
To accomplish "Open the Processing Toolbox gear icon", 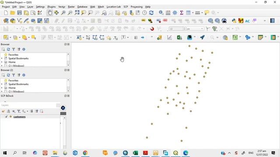I will coord(175,13).
